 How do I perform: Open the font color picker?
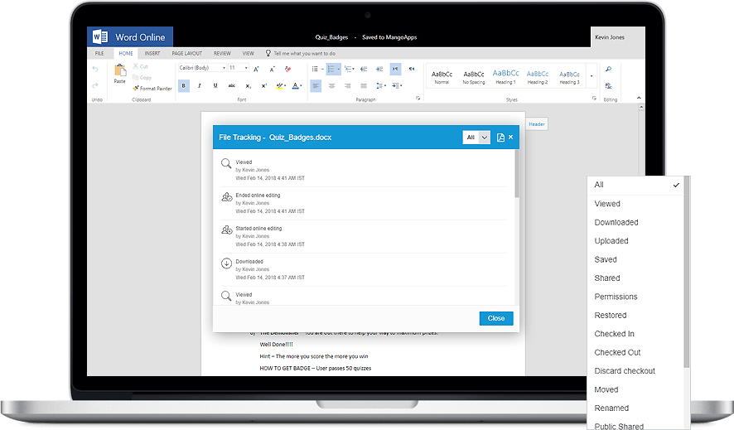[297, 85]
